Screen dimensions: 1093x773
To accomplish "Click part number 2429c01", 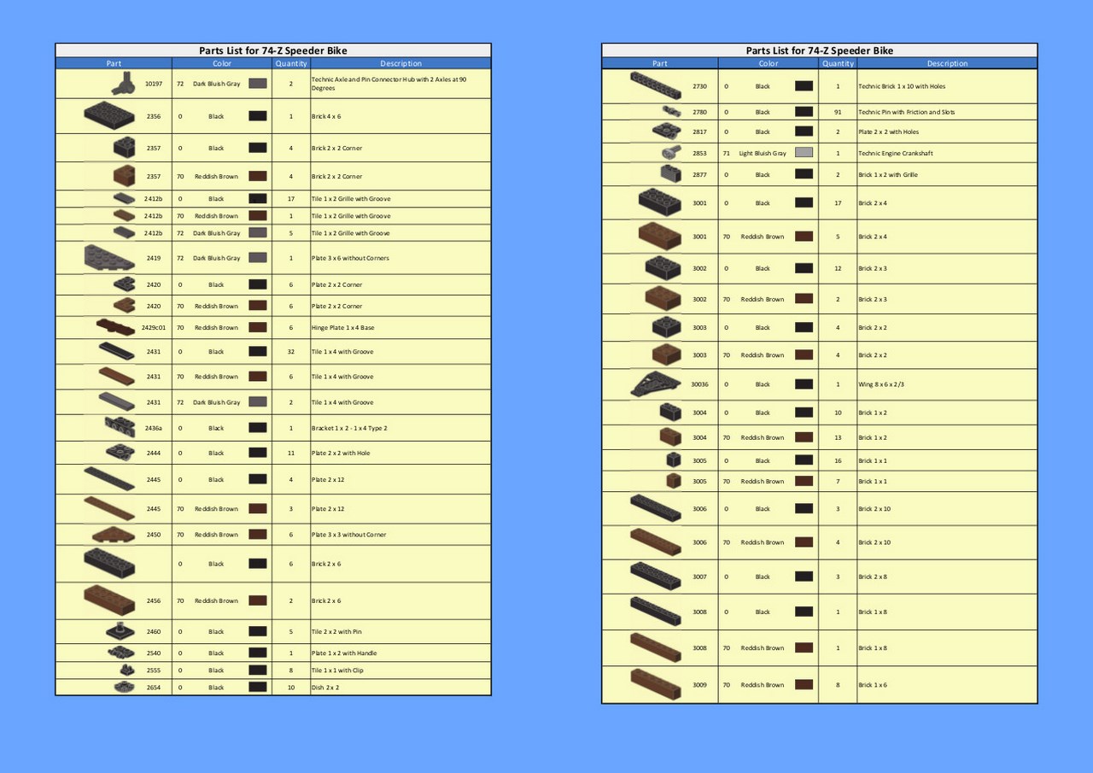I will (154, 327).
